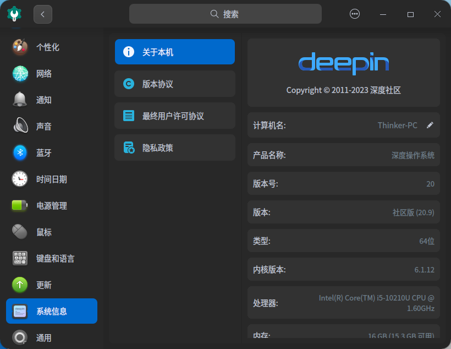
Task: Click the 社区版 (20.9) edition value
Action: tap(413, 212)
